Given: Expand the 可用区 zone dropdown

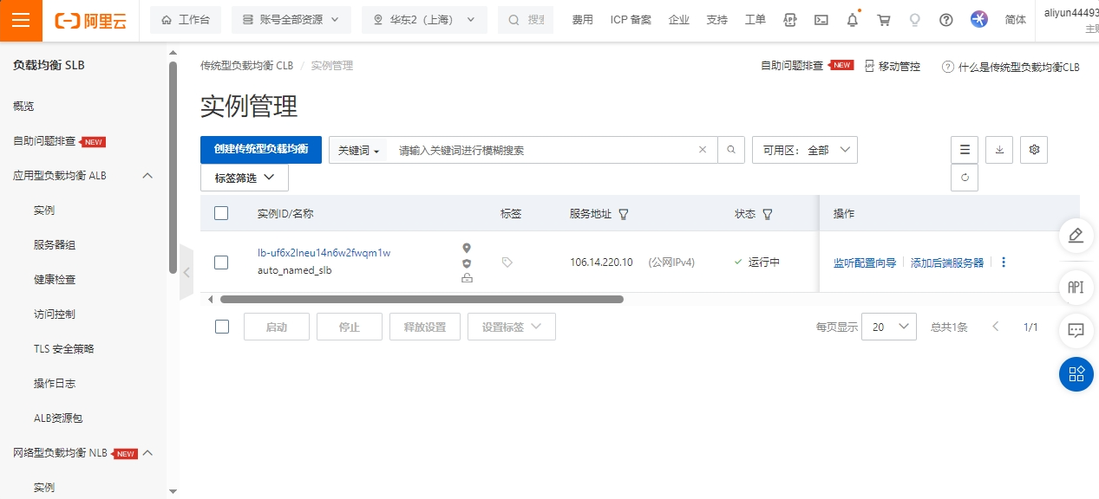Looking at the screenshot, I should coord(804,150).
